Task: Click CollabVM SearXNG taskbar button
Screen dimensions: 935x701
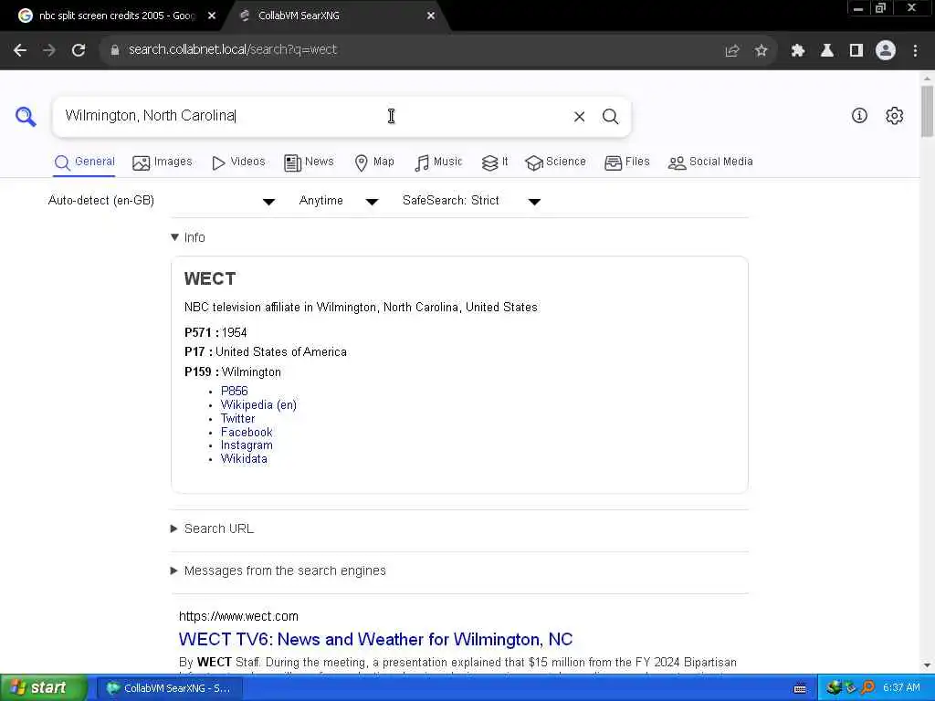Action: point(168,688)
